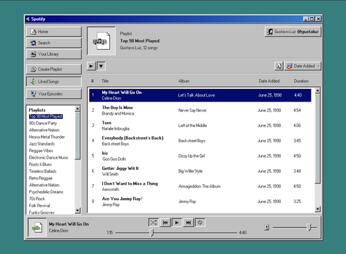Open the Home navigation button
The height and width of the screenshot is (254, 346).
coord(54,32)
